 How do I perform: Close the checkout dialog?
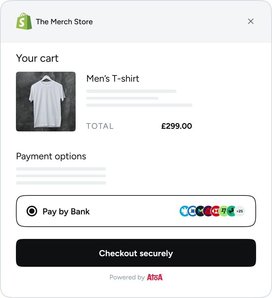click(251, 22)
